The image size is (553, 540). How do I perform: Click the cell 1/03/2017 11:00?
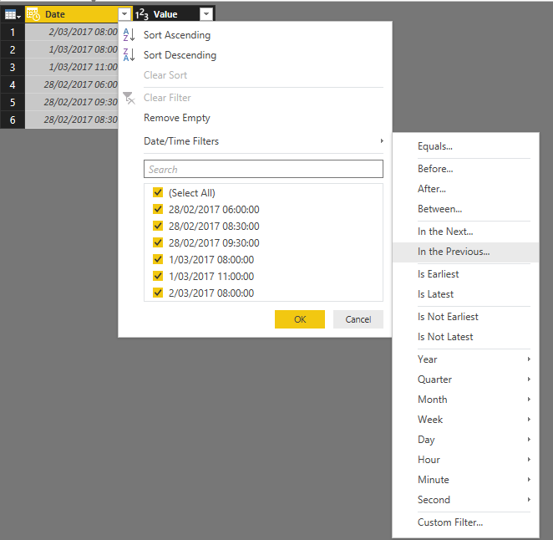(x=72, y=67)
